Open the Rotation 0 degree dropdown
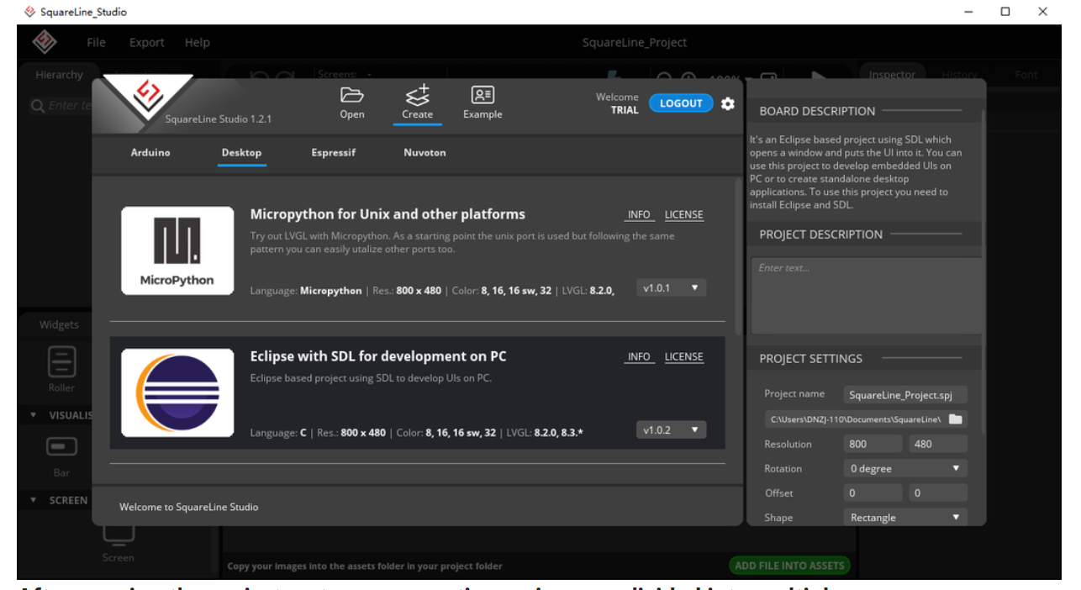 904,468
